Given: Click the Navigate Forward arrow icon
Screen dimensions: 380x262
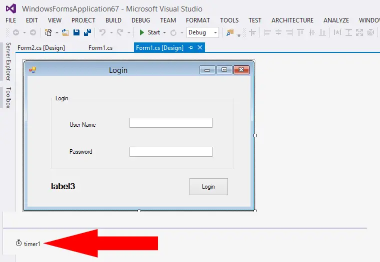Looking at the screenshot, I should coord(32,32).
